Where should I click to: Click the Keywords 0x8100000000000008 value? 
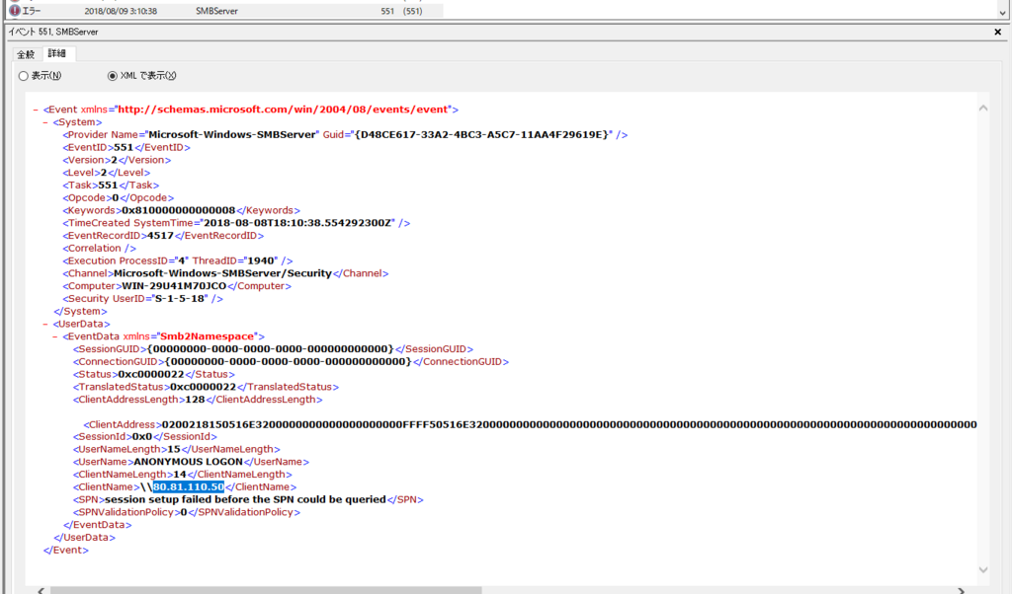coord(179,210)
